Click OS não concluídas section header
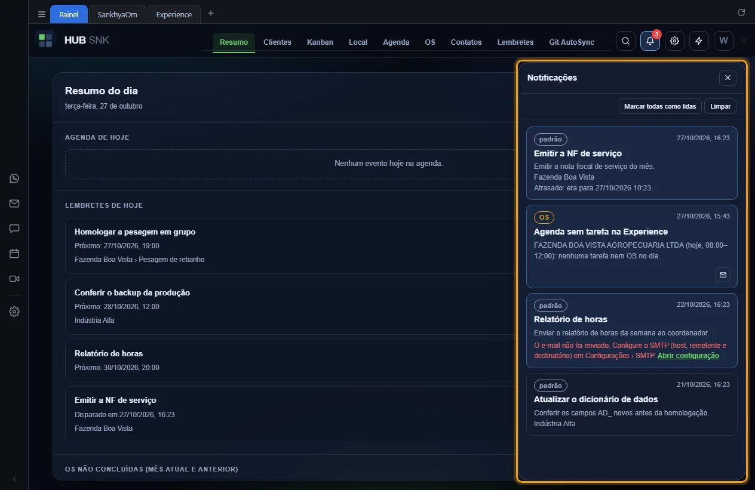The width and height of the screenshot is (755, 490). point(152,469)
